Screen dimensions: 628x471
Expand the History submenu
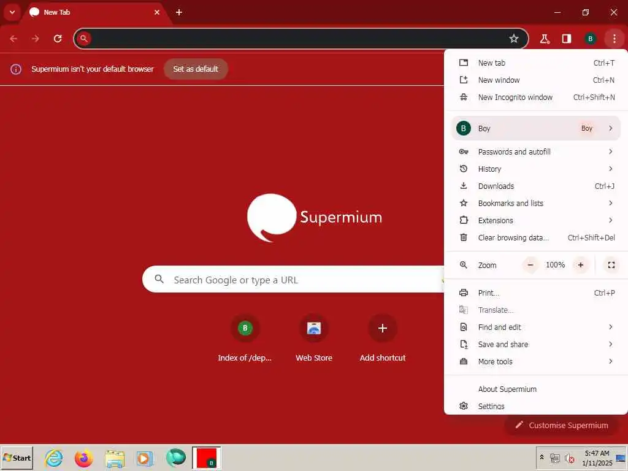pos(536,169)
